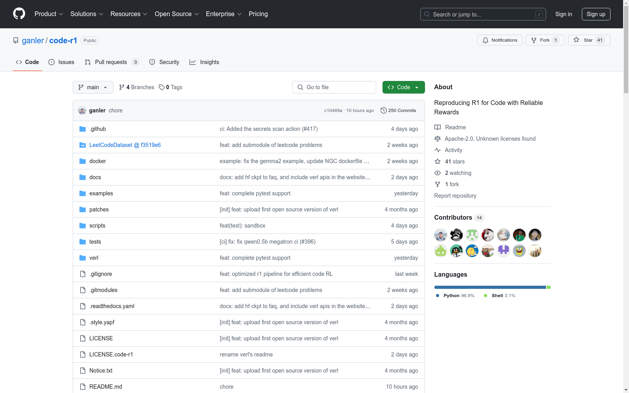The height and width of the screenshot is (393, 629).
Task: Open the c10469a commit hash
Action: click(x=333, y=110)
